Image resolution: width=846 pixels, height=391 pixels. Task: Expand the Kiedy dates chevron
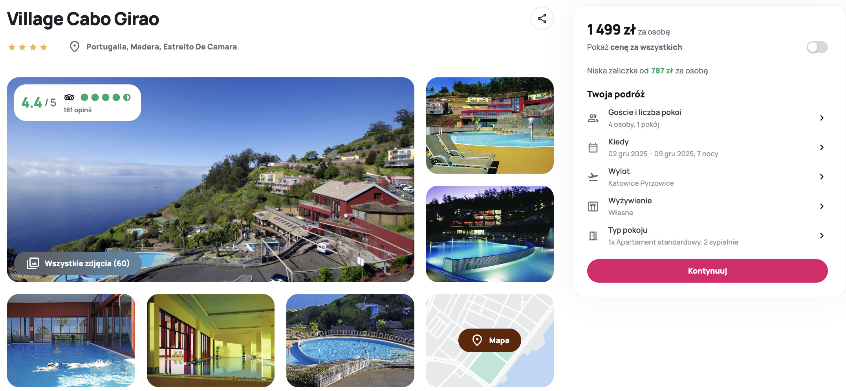(x=822, y=147)
